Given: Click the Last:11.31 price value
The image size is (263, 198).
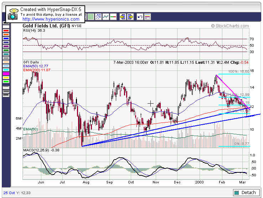Looking at the screenshot, I should point(205,62).
